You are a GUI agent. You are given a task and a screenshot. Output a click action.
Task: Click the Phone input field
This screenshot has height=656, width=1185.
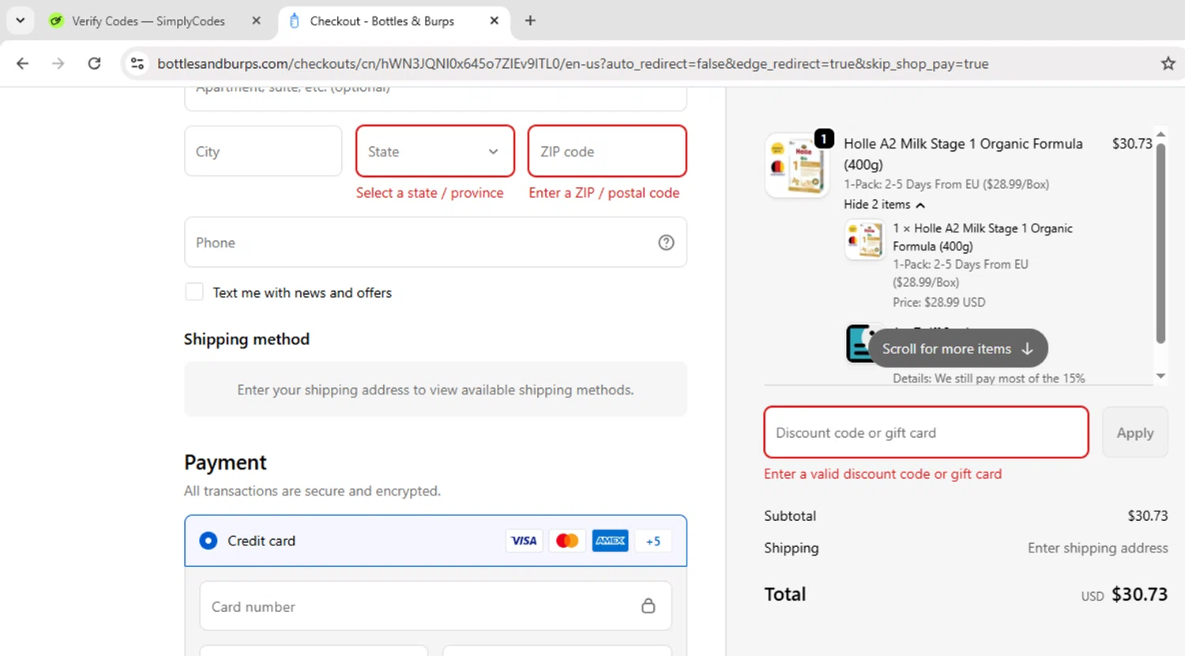435,243
